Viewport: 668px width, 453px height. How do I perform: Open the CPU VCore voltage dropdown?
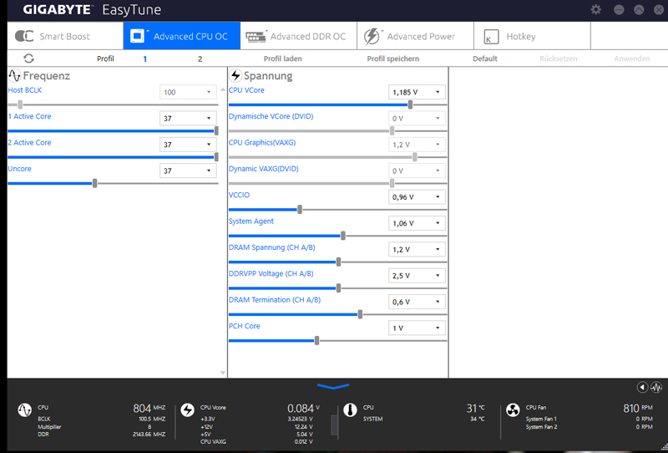(417, 92)
